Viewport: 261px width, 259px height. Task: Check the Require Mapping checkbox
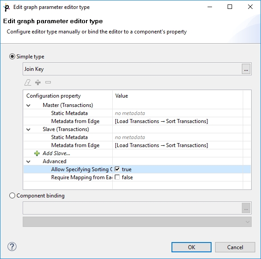click(117, 177)
